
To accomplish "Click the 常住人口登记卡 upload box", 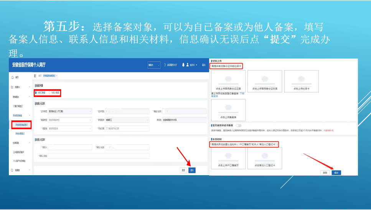I will click(x=265, y=158).
